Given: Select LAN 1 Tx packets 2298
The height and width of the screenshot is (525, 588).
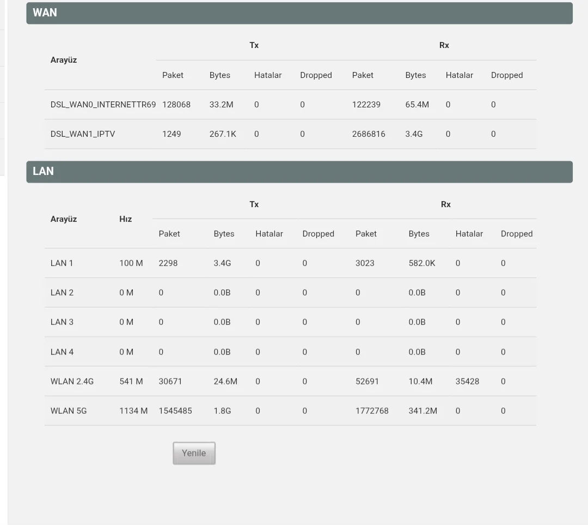Looking at the screenshot, I should click(168, 263).
